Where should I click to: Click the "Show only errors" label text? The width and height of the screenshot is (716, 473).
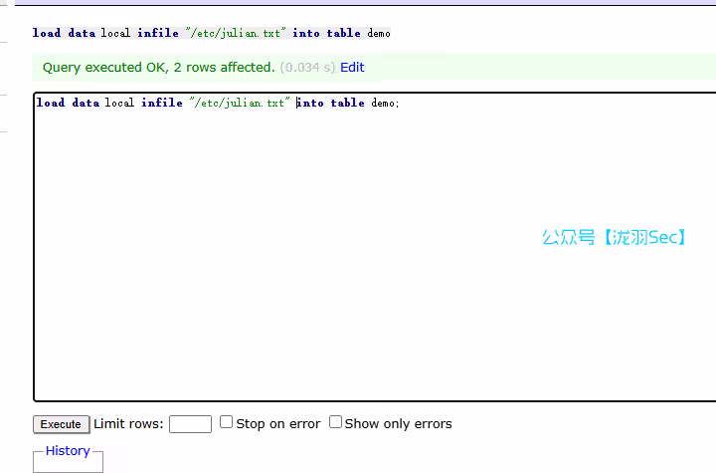398,424
